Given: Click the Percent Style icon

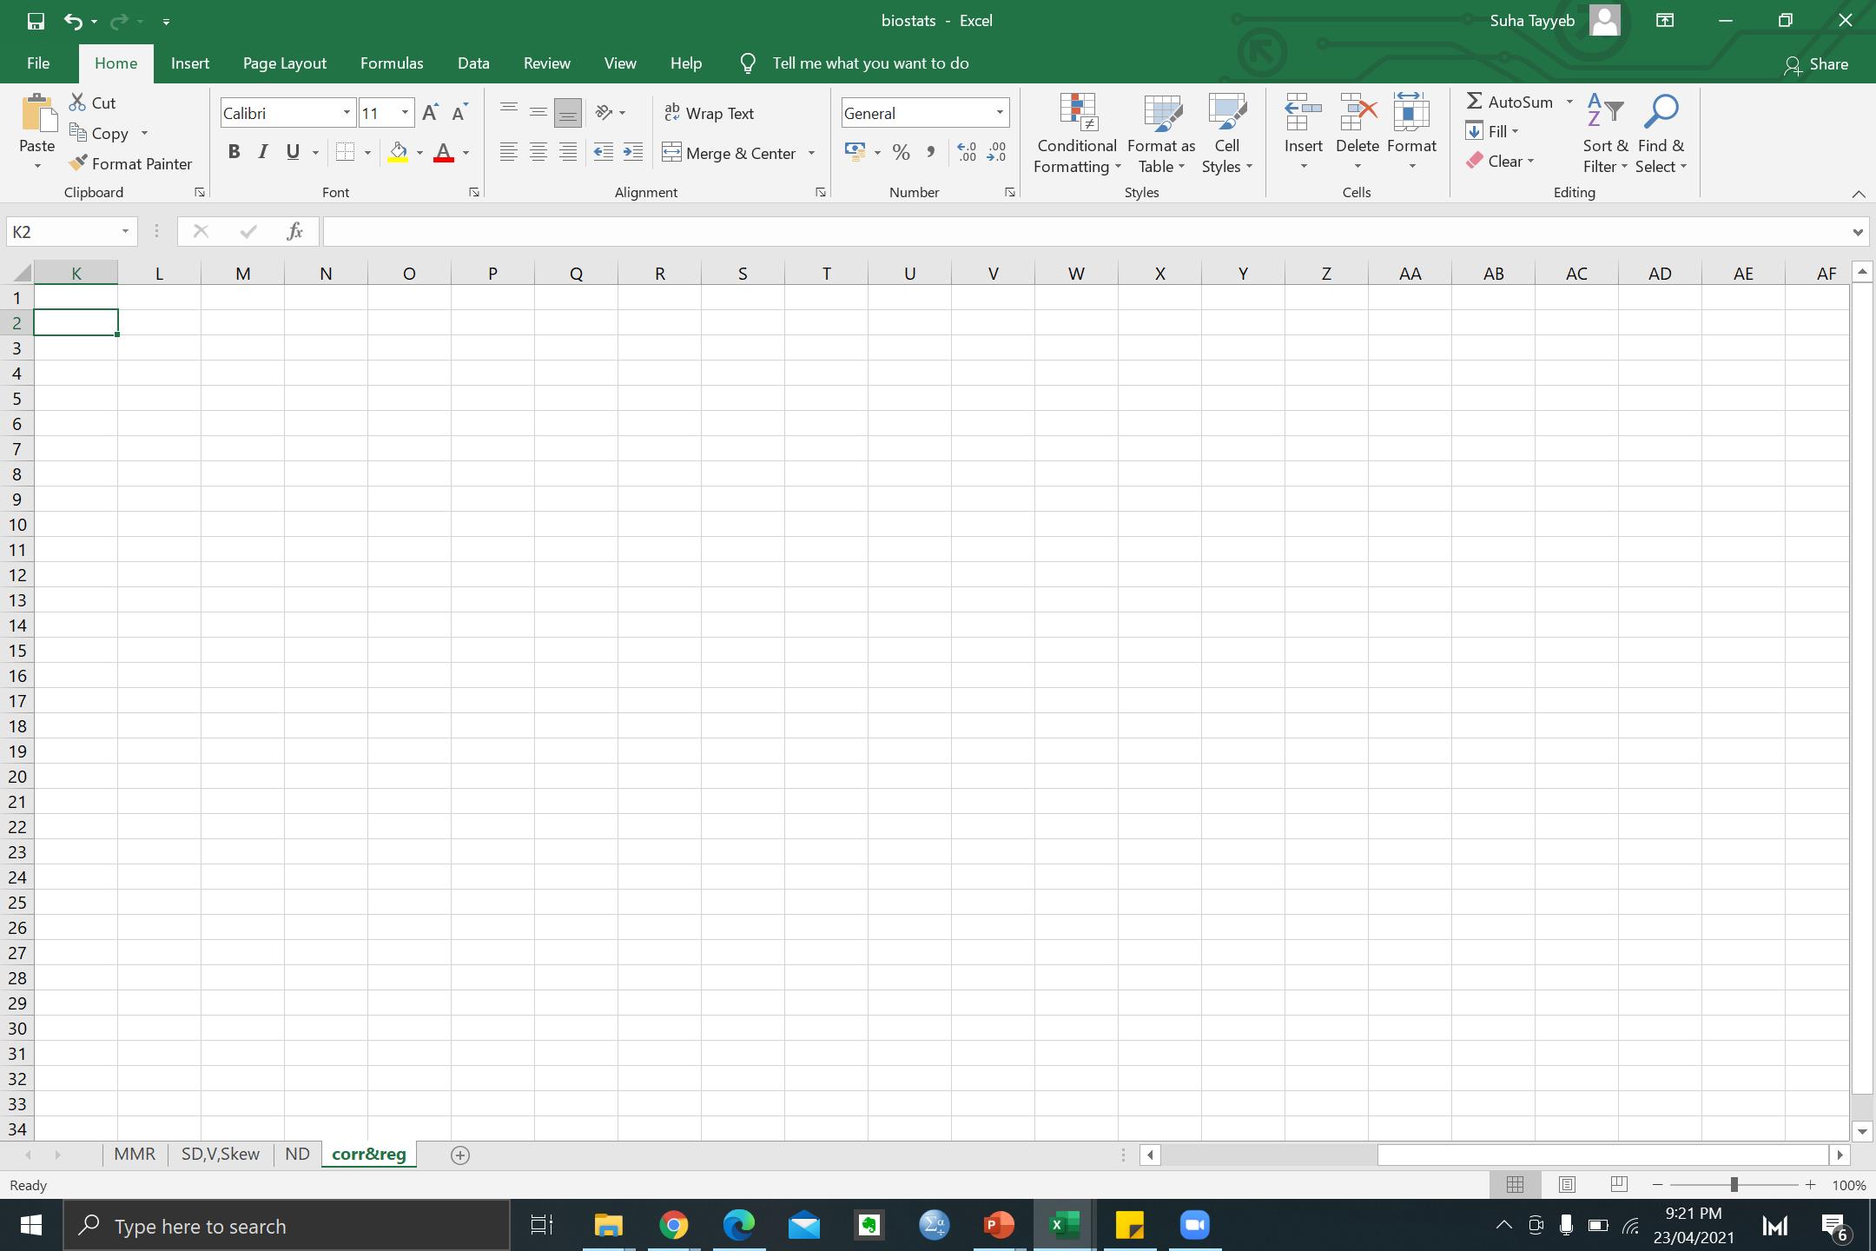Looking at the screenshot, I should coord(902,153).
